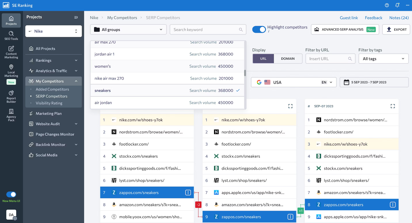
Task: Open the All tags filter dropdown
Action: coord(384,59)
